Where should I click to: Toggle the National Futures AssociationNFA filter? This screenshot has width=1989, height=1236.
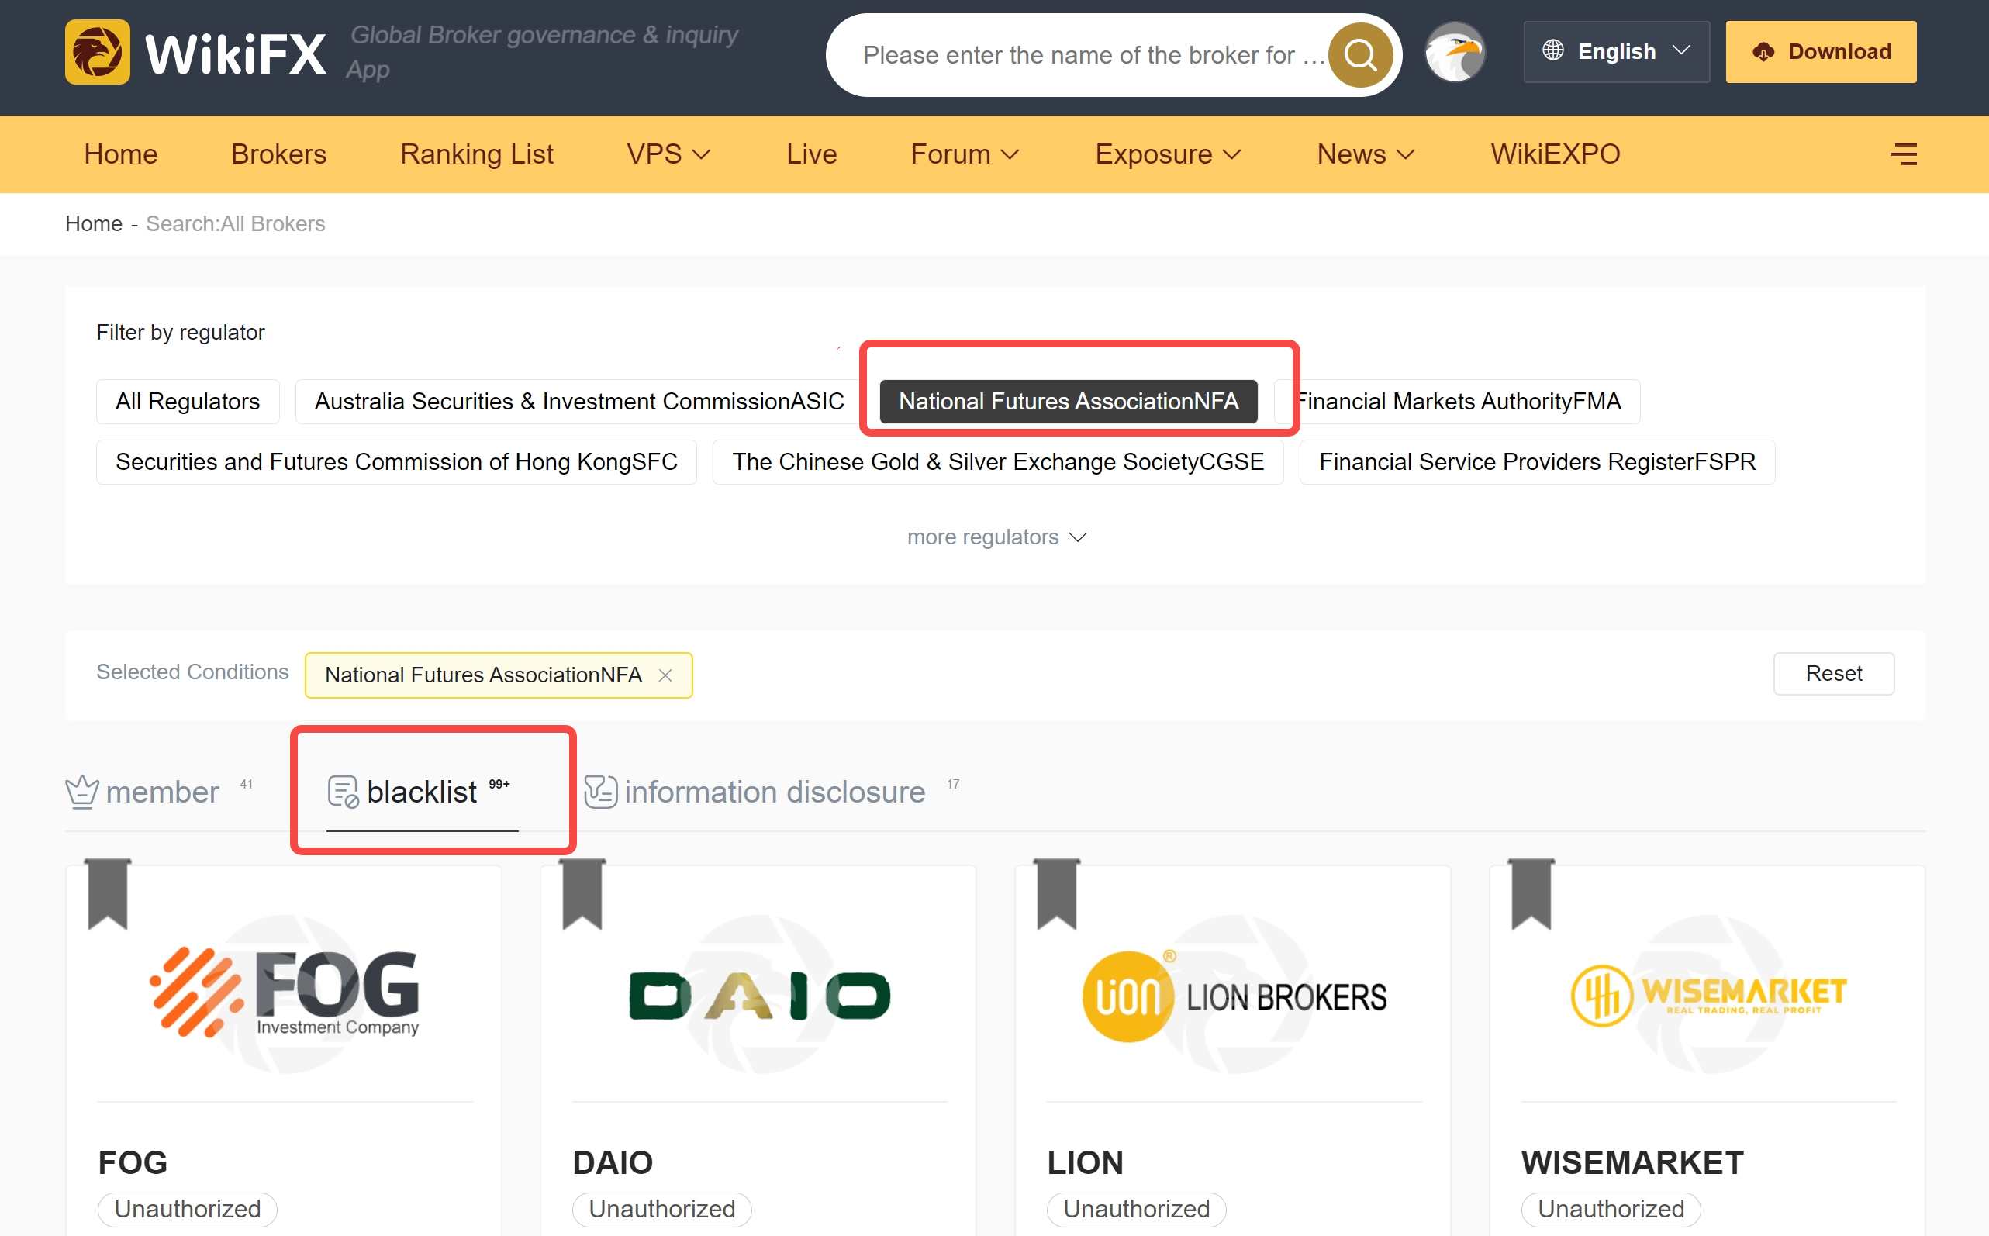click(x=1069, y=402)
